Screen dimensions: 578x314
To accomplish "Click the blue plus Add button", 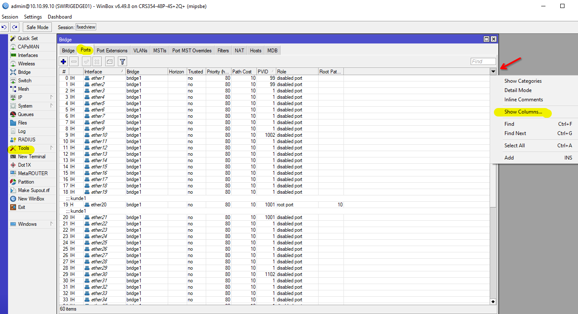I will [x=63, y=62].
